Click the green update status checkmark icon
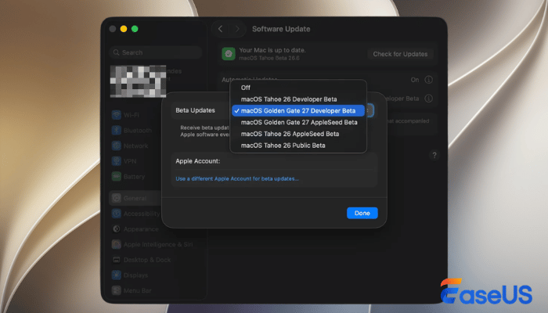 229,54
